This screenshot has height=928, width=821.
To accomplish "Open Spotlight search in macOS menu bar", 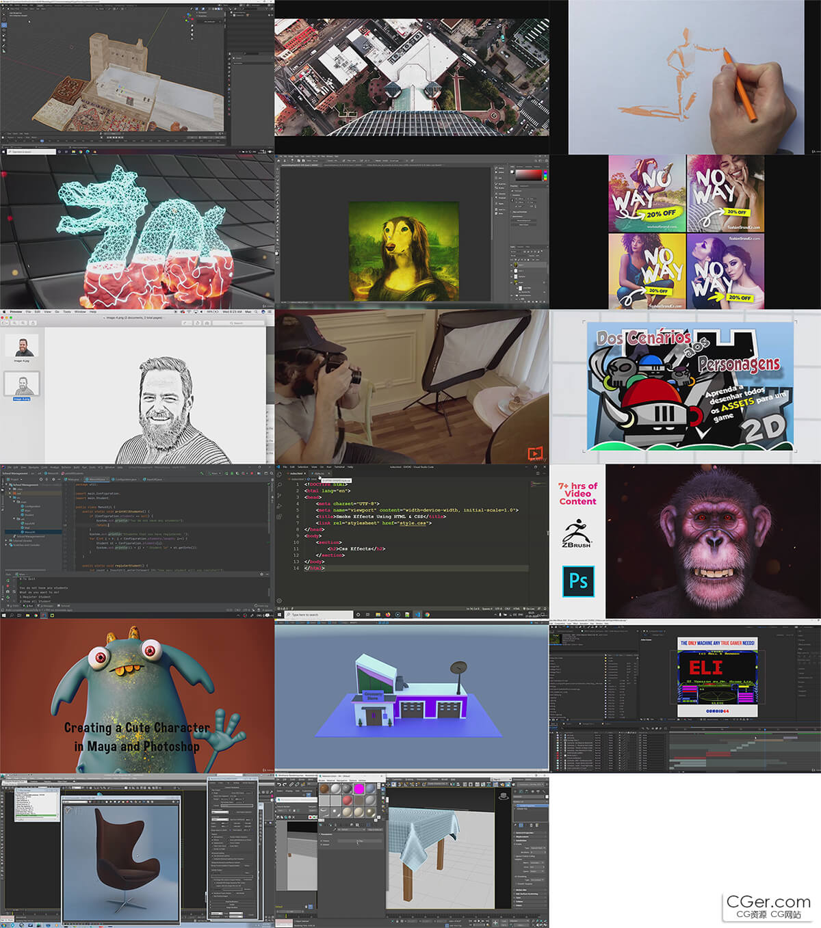I will click(x=256, y=312).
